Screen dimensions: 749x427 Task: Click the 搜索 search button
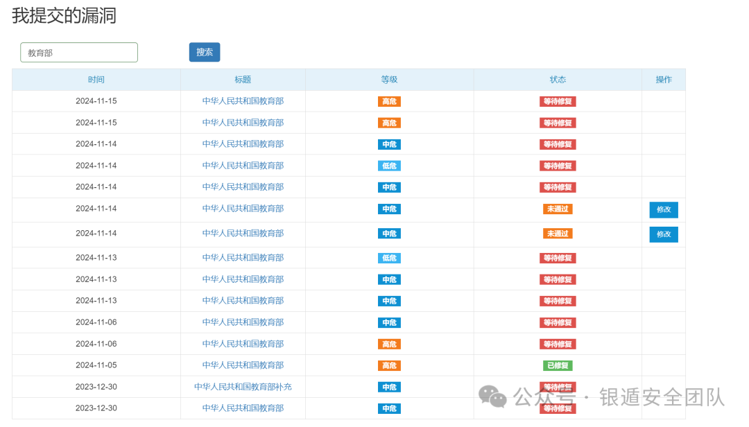point(205,52)
